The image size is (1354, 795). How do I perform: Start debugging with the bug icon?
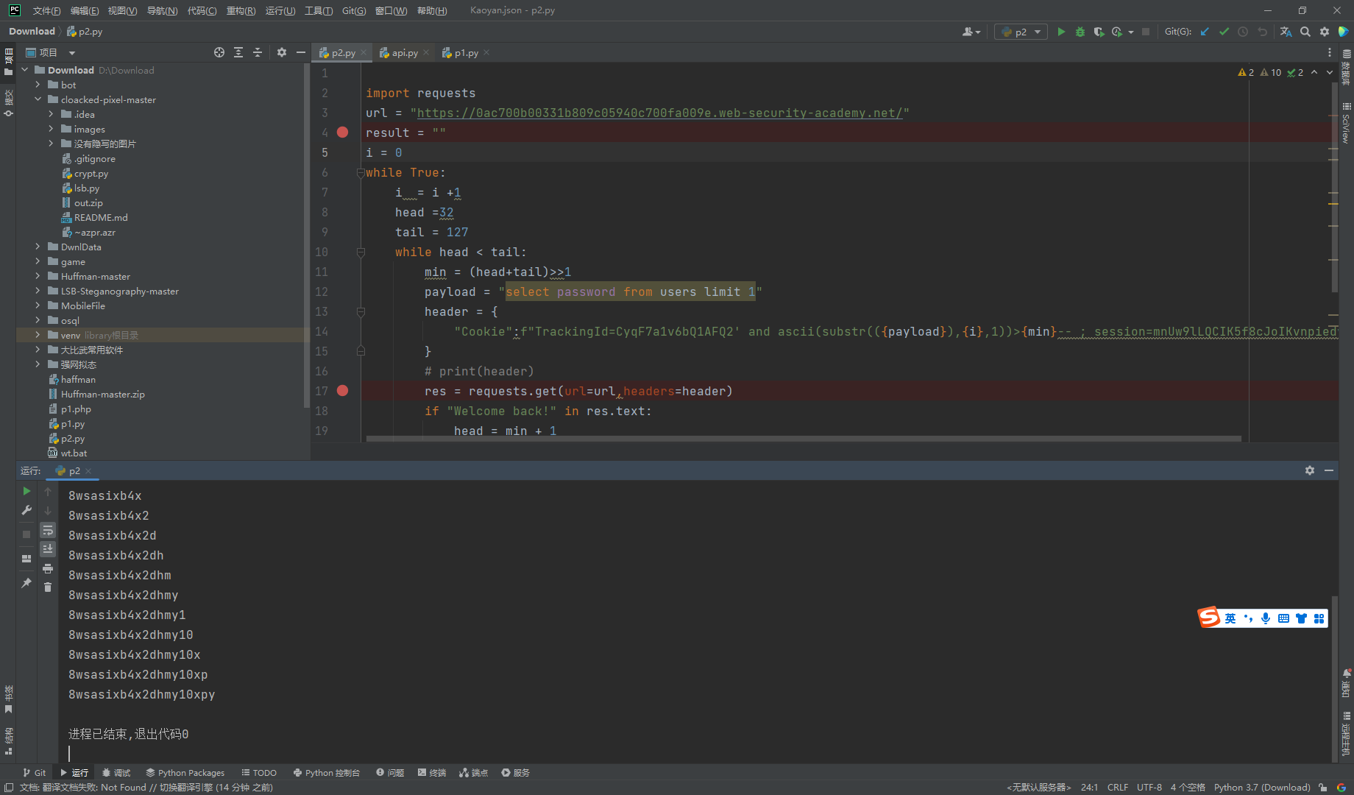tap(1080, 32)
